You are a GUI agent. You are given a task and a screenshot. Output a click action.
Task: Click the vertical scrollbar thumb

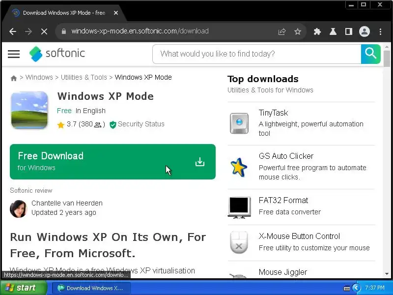387,59
